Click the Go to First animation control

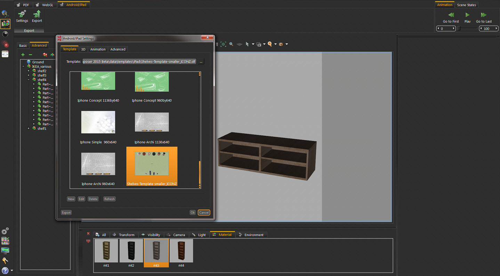(451, 17)
